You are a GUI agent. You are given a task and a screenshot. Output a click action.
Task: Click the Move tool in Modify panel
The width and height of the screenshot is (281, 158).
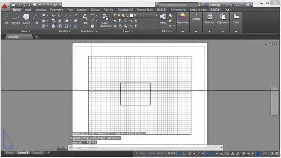pos(54,16)
